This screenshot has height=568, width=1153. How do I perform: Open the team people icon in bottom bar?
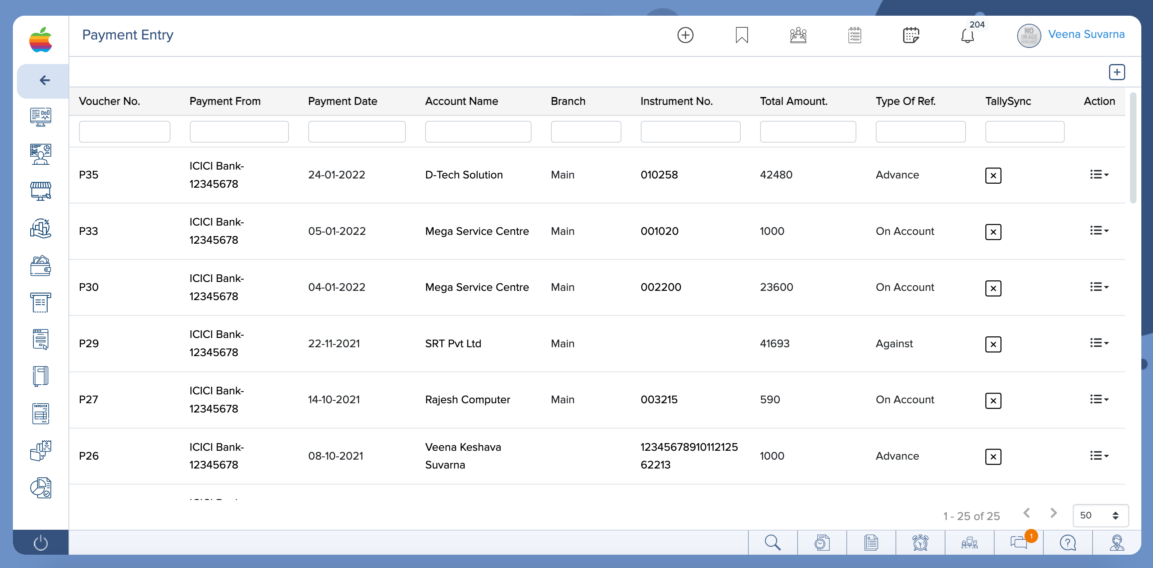click(970, 543)
